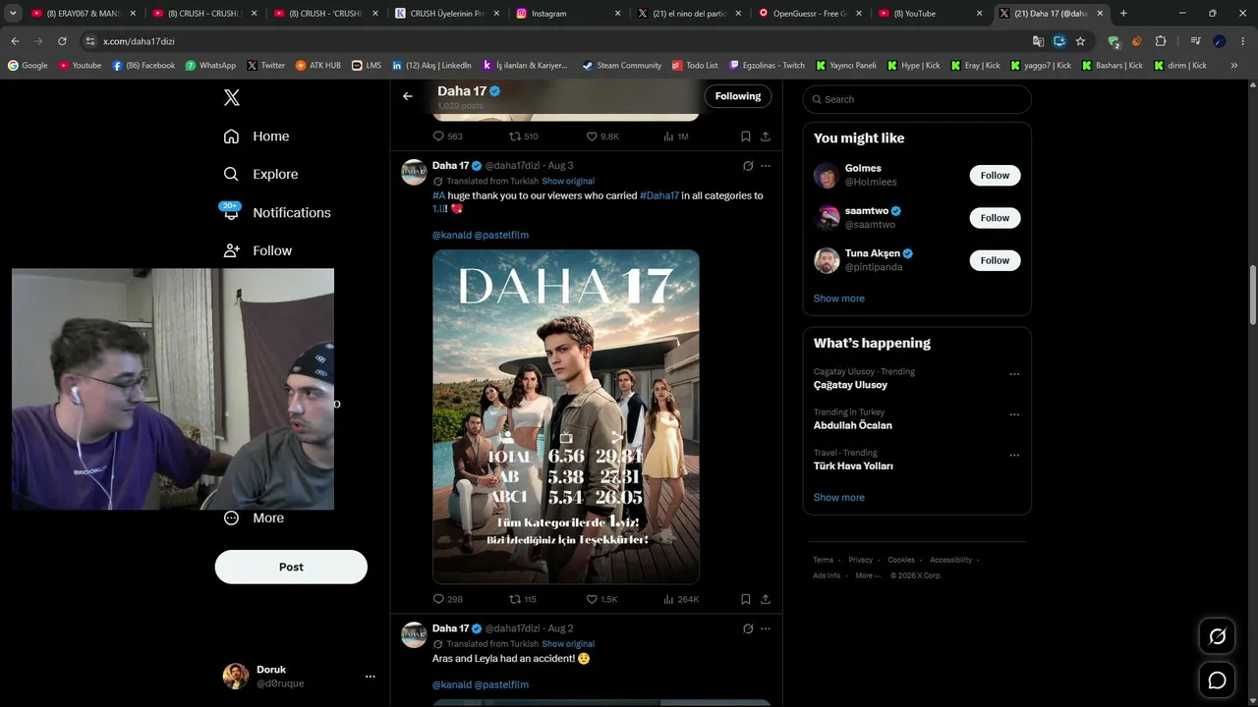1258x707 pixels.
Task: Open the WhatsApp bookmark
Action: (x=210, y=66)
